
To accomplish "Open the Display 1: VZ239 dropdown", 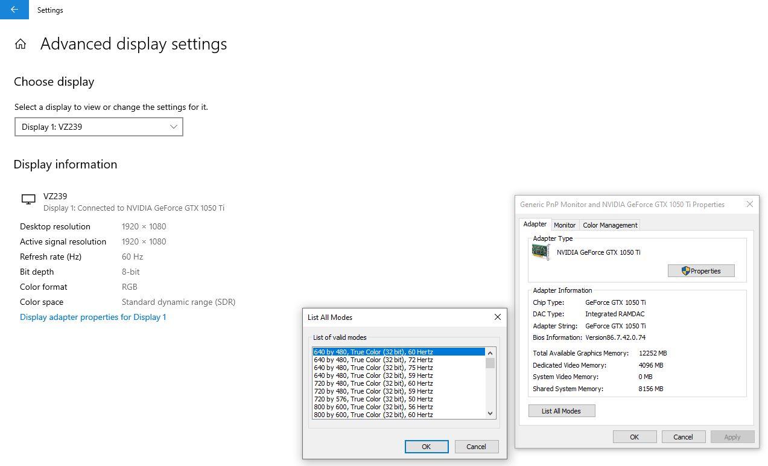I will (x=99, y=127).
